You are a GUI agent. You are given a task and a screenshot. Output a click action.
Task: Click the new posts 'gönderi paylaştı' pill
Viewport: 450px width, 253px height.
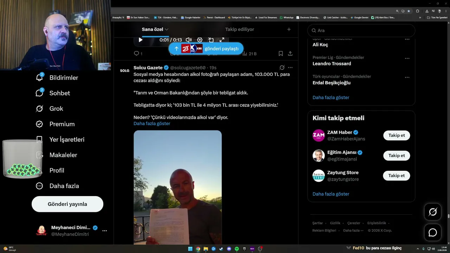[x=206, y=48]
